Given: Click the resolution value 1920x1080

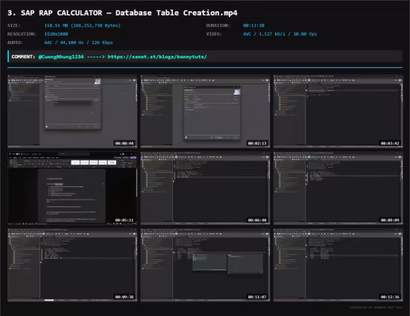Looking at the screenshot, I should 56,34.
